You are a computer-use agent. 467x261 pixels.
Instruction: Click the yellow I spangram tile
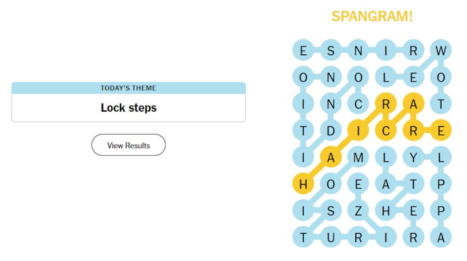pyautogui.click(x=358, y=130)
